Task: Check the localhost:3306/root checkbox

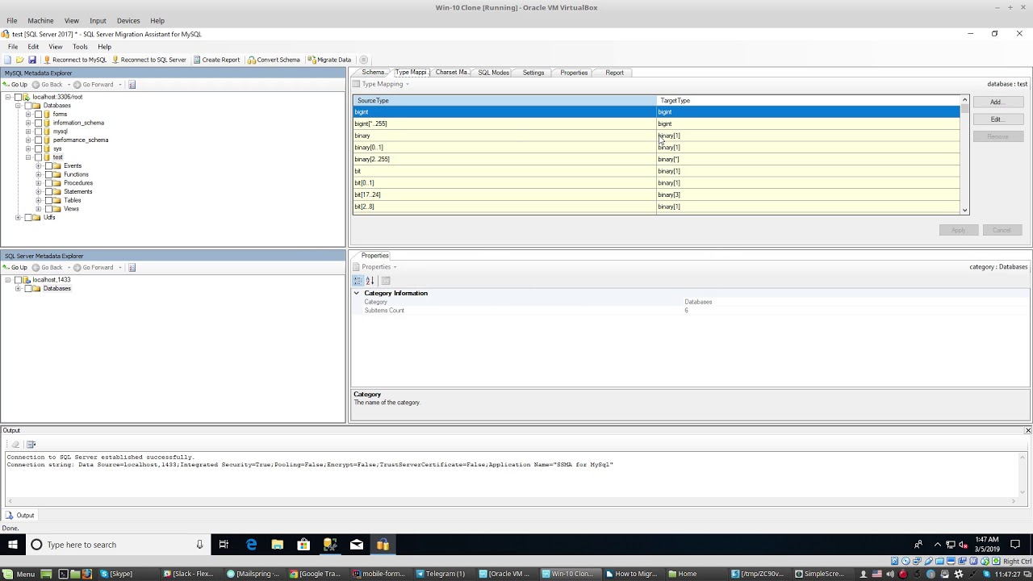Action: point(18,97)
